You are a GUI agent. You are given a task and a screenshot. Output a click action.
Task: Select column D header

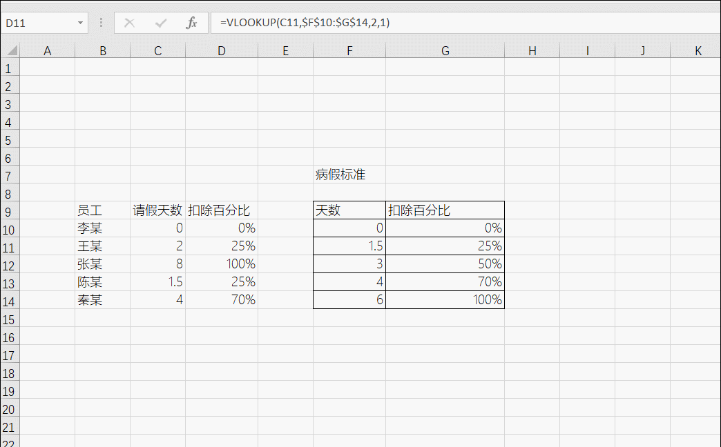(x=222, y=50)
